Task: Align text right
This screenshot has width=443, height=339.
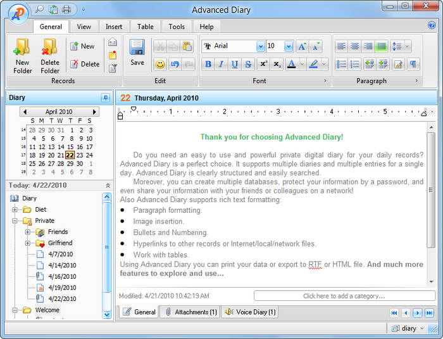Action: 368,46
